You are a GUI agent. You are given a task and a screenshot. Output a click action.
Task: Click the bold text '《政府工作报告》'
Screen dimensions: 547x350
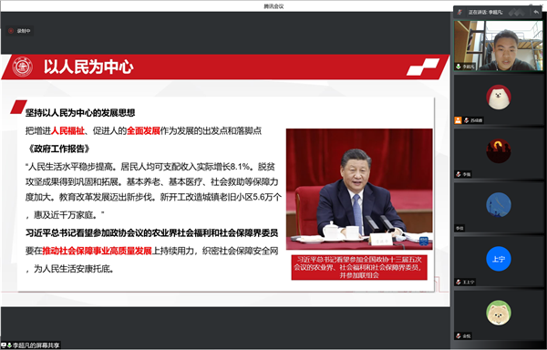pos(59,149)
